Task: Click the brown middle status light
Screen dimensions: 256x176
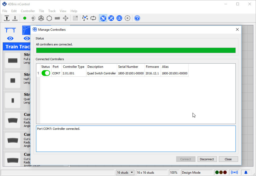Action: tap(221, 172)
